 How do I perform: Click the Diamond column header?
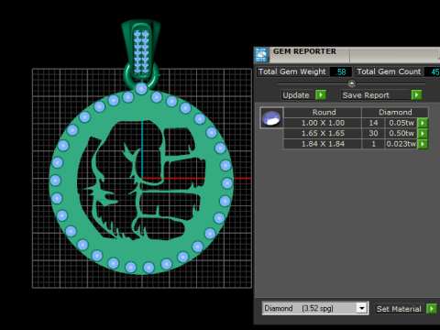point(395,112)
